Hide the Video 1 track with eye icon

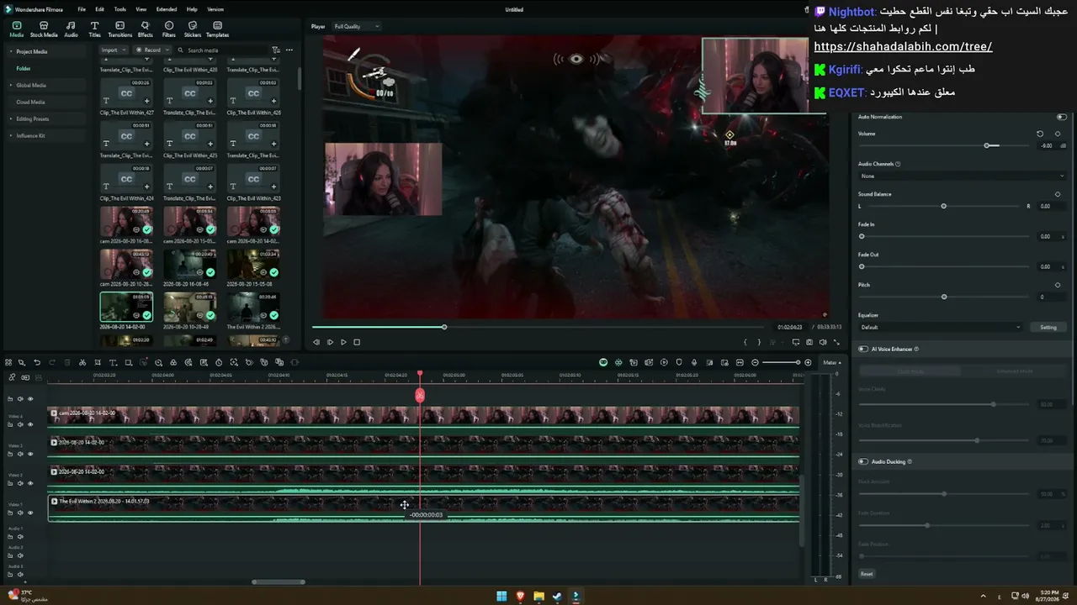tap(30, 513)
